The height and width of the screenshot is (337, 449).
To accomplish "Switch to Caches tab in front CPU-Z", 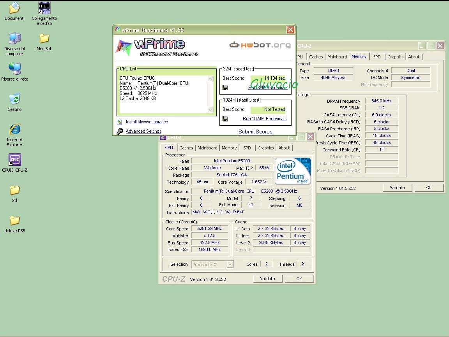I will point(186,148).
